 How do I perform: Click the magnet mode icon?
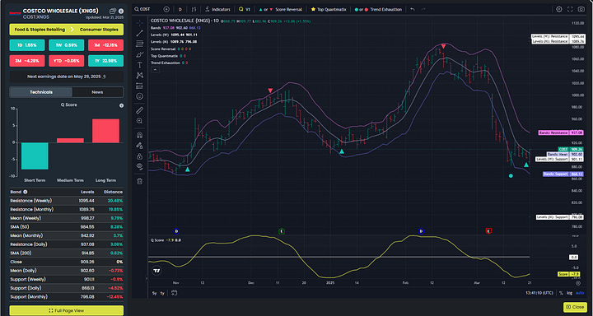tap(139, 135)
